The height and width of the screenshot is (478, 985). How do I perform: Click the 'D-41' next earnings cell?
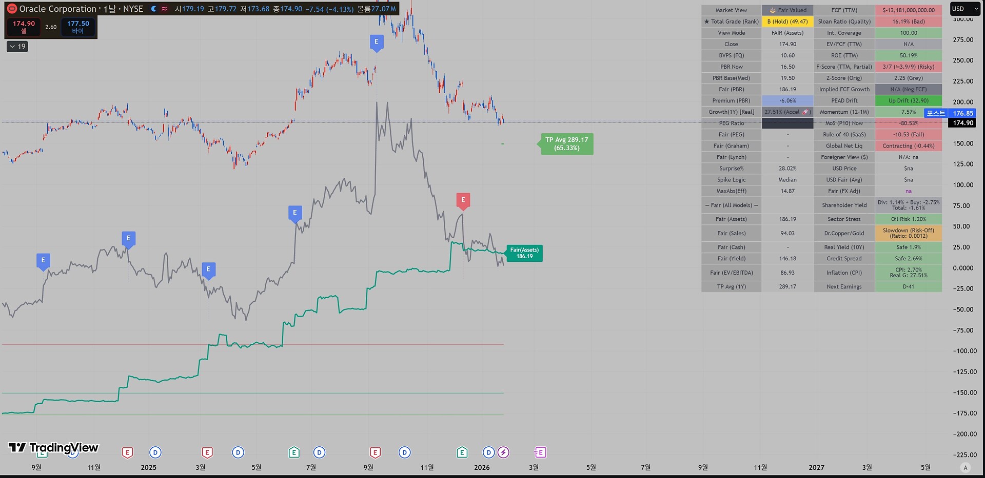coord(909,287)
